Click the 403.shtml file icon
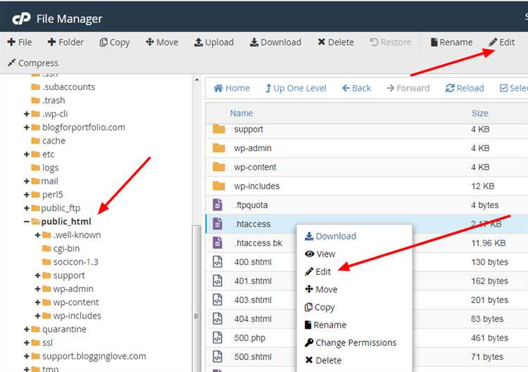528x372 pixels. 218,300
